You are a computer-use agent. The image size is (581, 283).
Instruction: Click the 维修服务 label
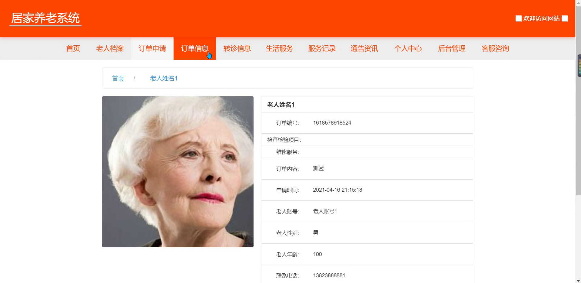[x=288, y=152]
